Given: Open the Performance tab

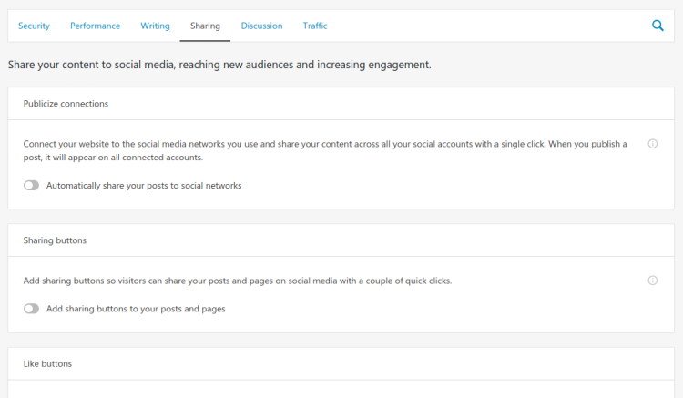Looking at the screenshot, I should [x=95, y=26].
